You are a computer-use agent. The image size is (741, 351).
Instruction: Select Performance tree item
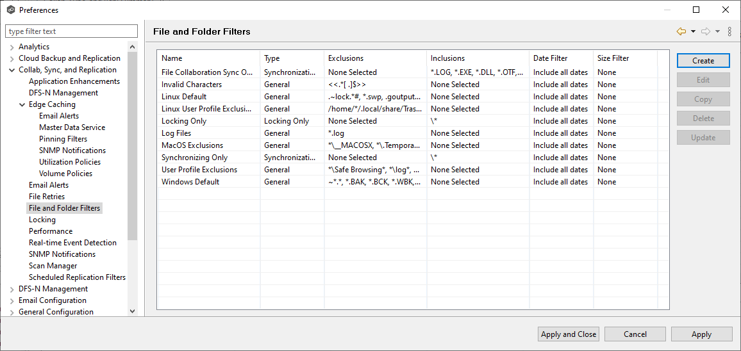51,231
